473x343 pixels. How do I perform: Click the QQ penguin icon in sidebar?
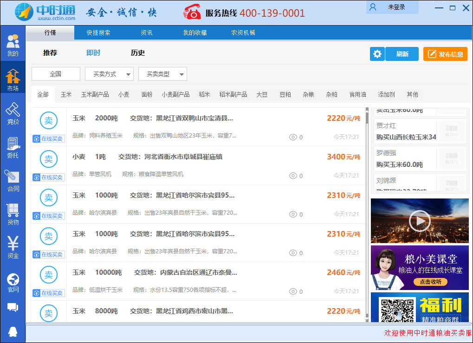click(x=13, y=331)
